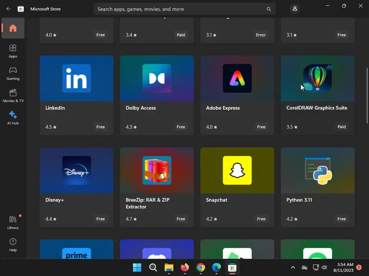This screenshot has height=276, width=369.
Task: Open the BreeZip app icon
Action: pyautogui.click(x=157, y=170)
